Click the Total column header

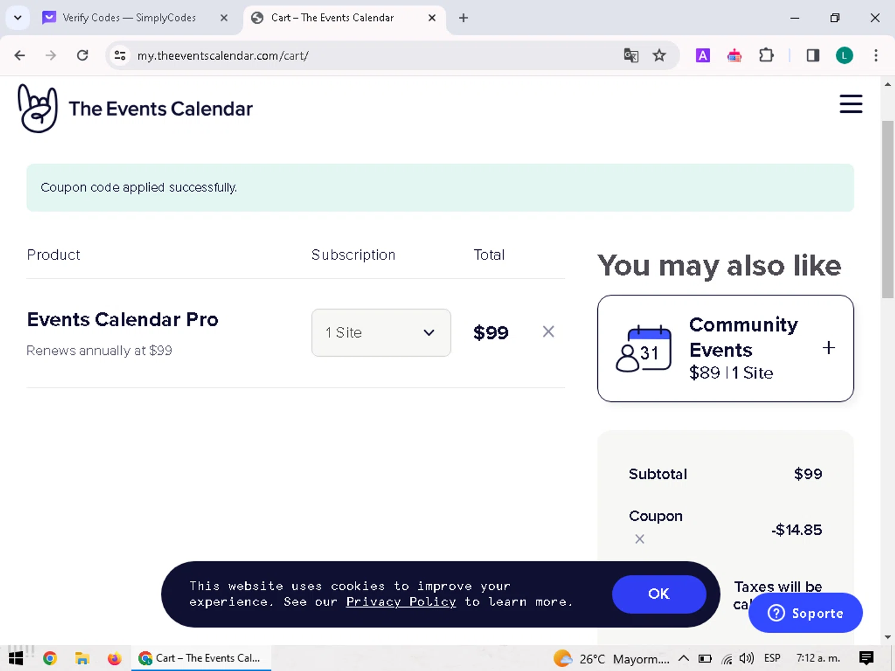(x=489, y=255)
